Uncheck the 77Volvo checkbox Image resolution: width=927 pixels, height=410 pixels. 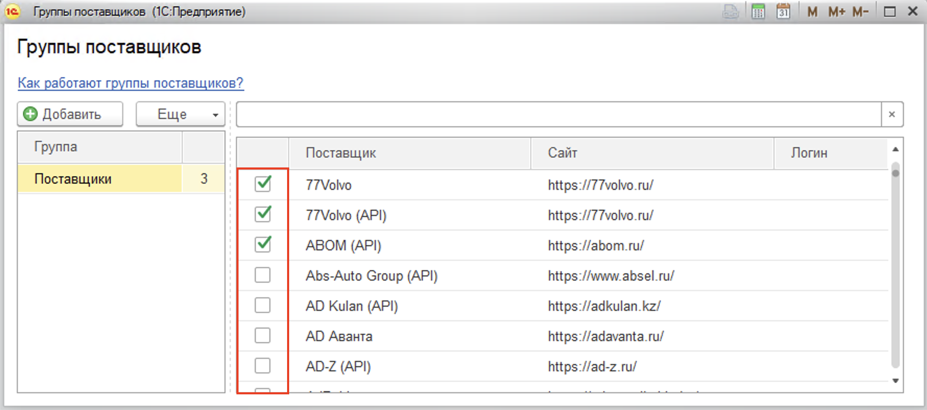pos(263,184)
